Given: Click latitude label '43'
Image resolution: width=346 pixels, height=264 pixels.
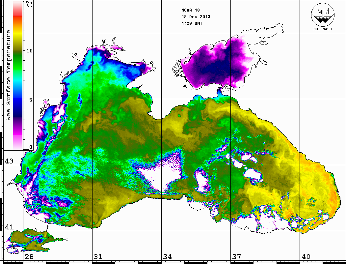Looking at the screenshot, I should tap(9, 161).
